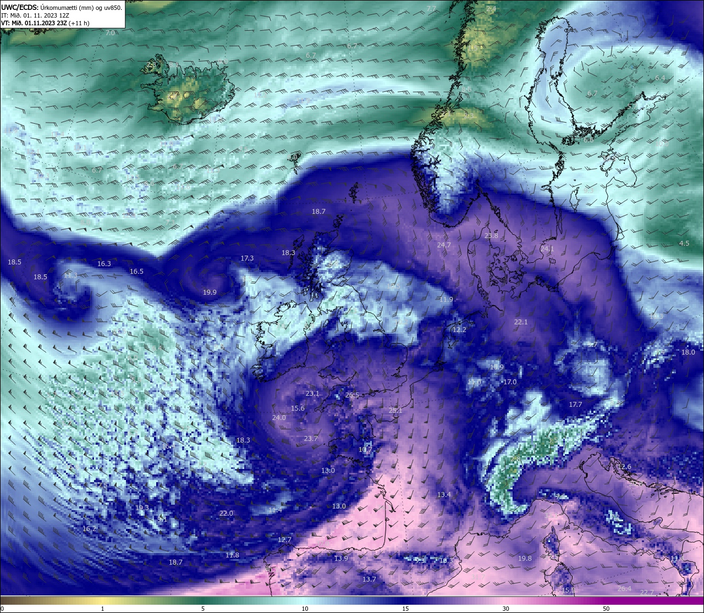Pick the dark blue band above the "15" tick
The image size is (704, 613).
pos(405,600)
